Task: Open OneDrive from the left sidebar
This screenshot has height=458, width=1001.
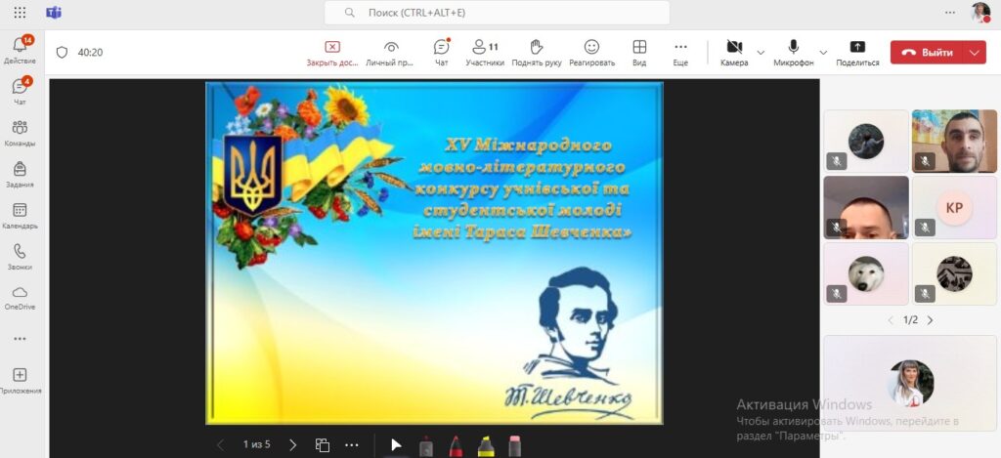Action: 20,297
